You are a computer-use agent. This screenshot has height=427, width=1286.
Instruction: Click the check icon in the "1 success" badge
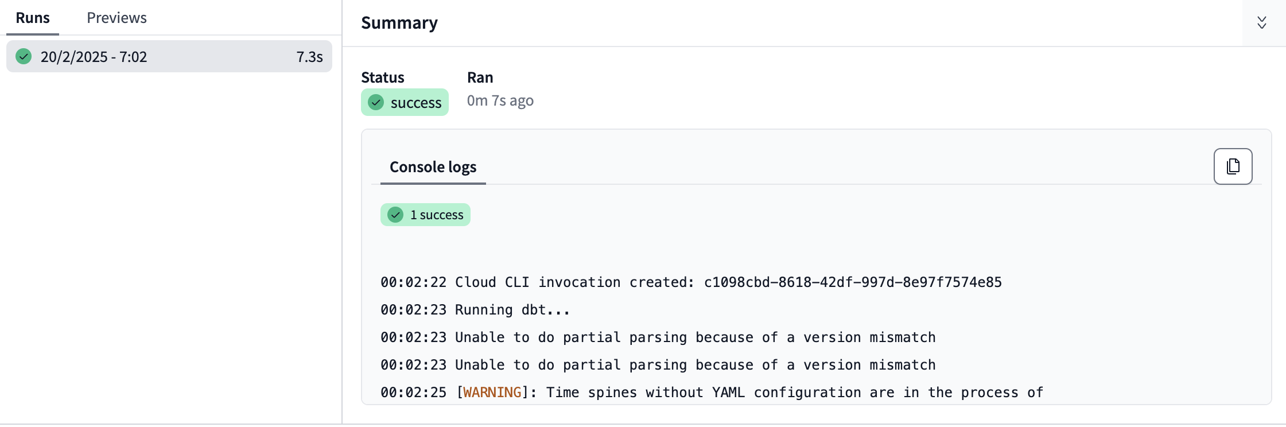point(395,215)
